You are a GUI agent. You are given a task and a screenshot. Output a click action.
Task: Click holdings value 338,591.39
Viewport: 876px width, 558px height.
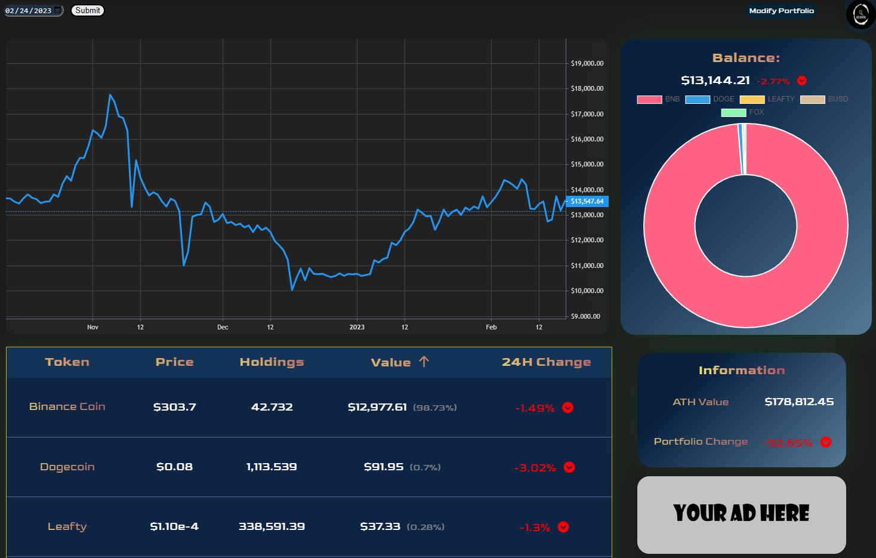click(x=272, y=526)
